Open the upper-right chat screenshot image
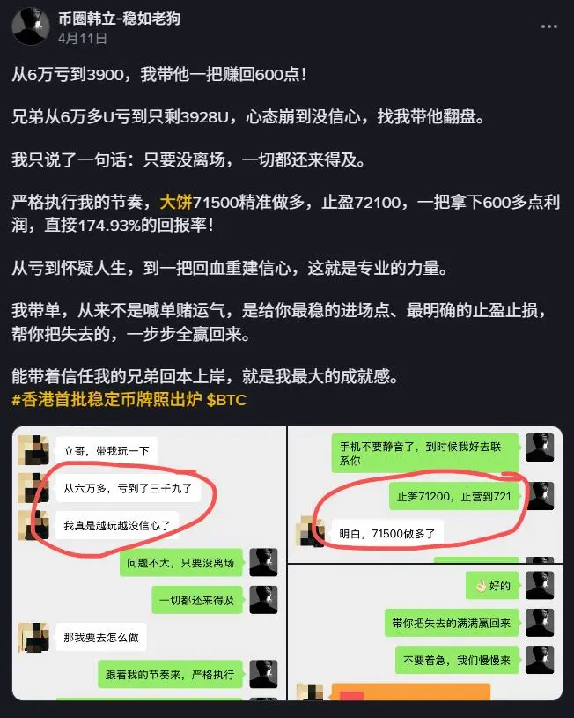This screenshot has height=718, width=574. click(x=425, y=494)
